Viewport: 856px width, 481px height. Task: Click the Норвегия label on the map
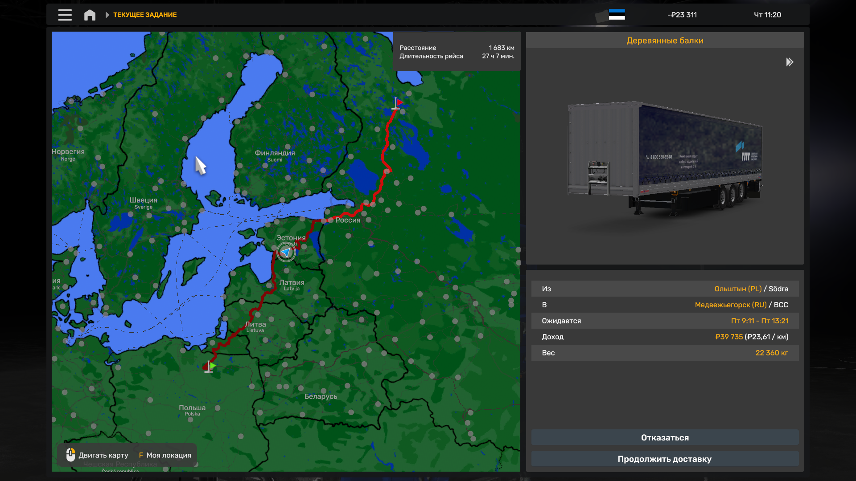[68, 151]
